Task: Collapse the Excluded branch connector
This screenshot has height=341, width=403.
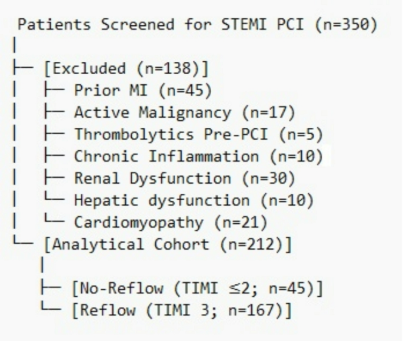Action: 23,68
